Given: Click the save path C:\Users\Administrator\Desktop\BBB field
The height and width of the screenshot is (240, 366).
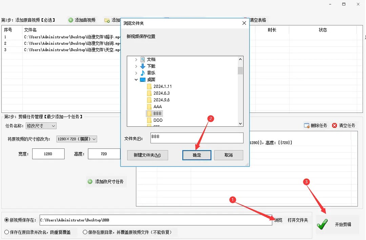Looking at the screenshot, I should pos(156,220).
